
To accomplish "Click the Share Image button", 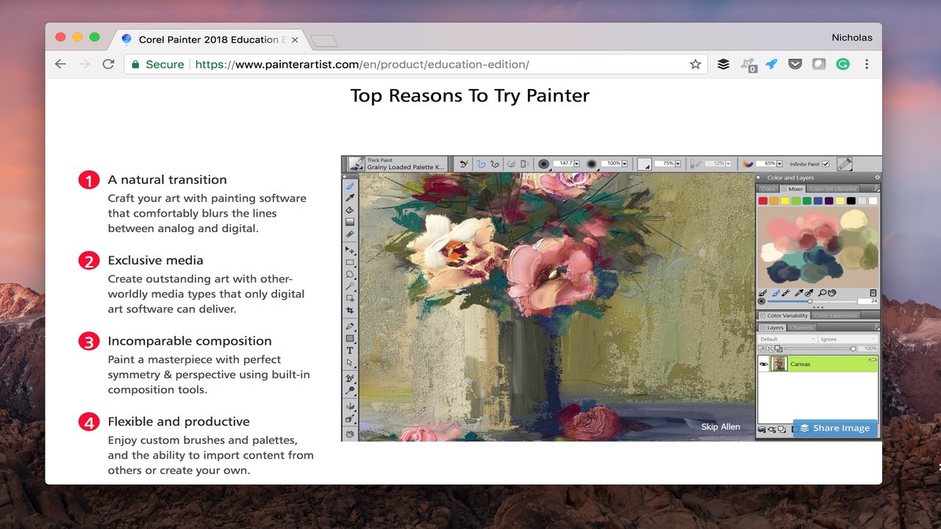I will point(835,428).
